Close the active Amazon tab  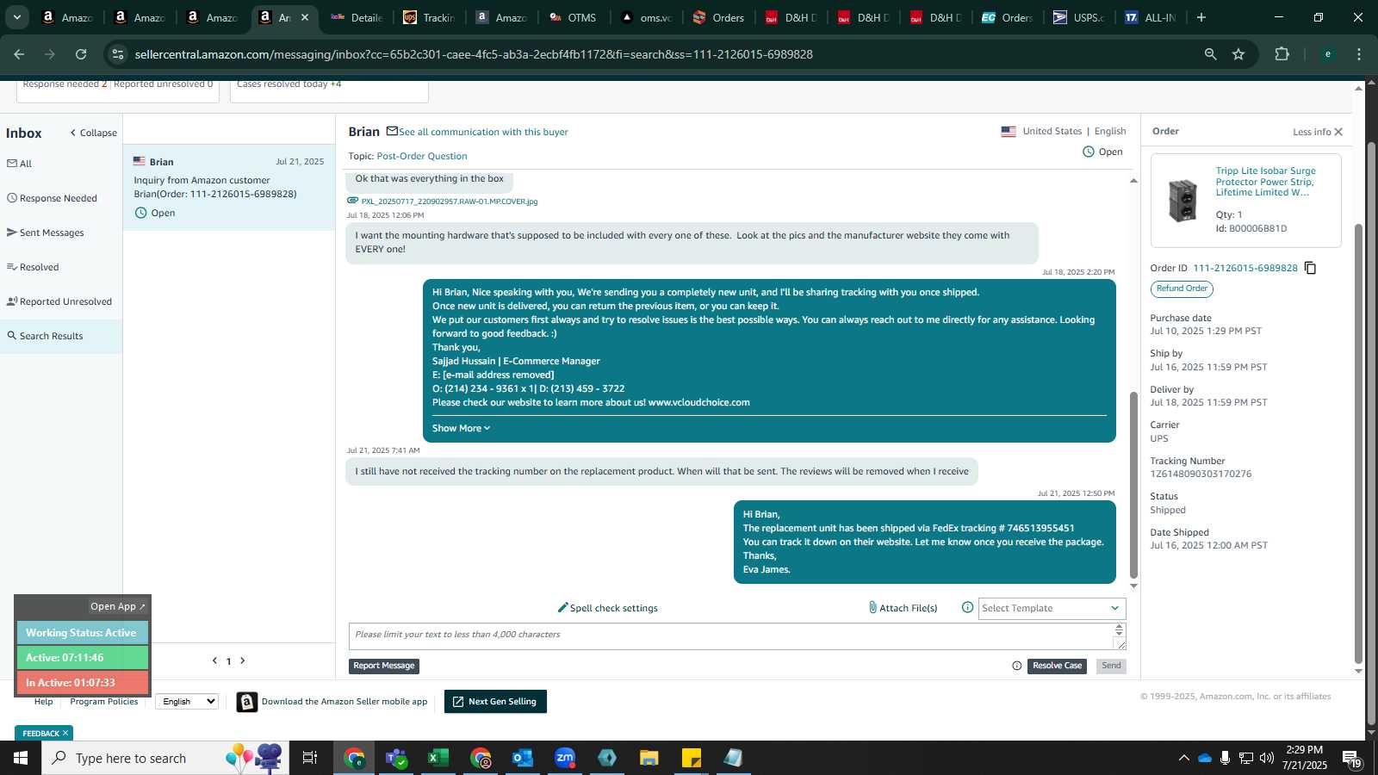coord(304,17)
